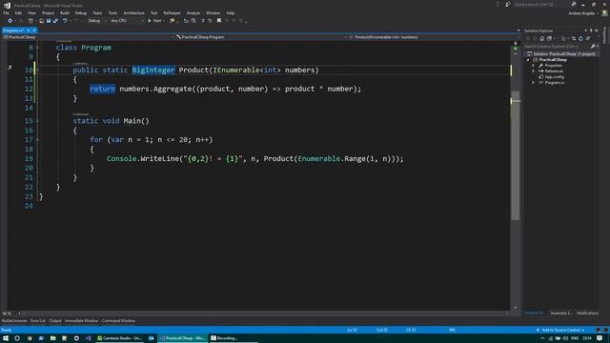
Task: Click the Windows Start button
Action: (x=6, y=338)
